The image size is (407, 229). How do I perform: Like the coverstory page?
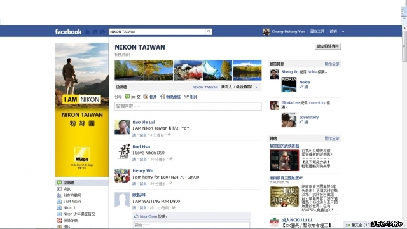tap(304, 122)
